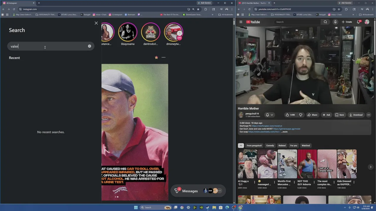Download the Horrible Mother video
Viewport: 376px width, 211px height.
click(356, 115)
